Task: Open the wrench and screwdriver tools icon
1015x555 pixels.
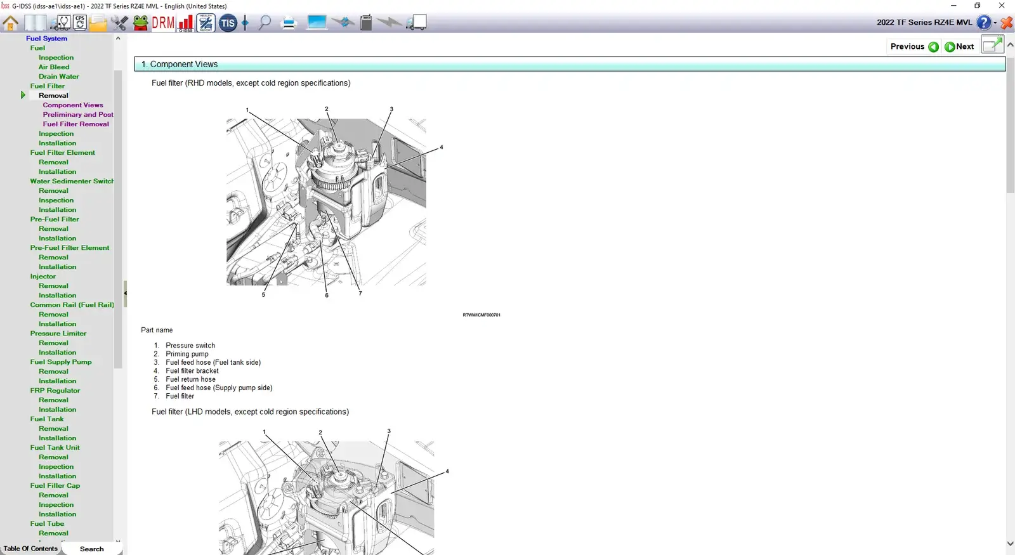Action: coord(119,23)
